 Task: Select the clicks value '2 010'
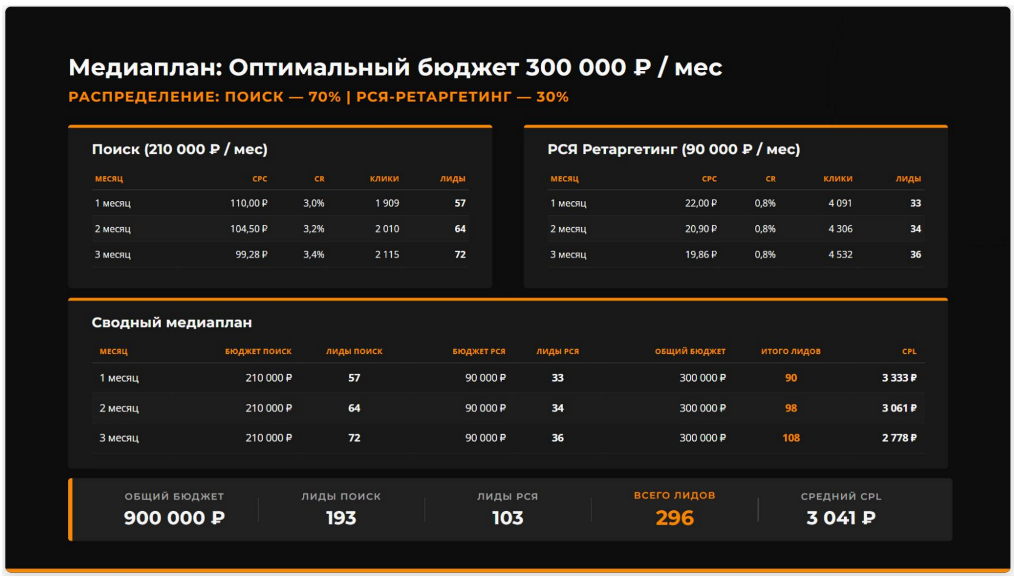387,229
